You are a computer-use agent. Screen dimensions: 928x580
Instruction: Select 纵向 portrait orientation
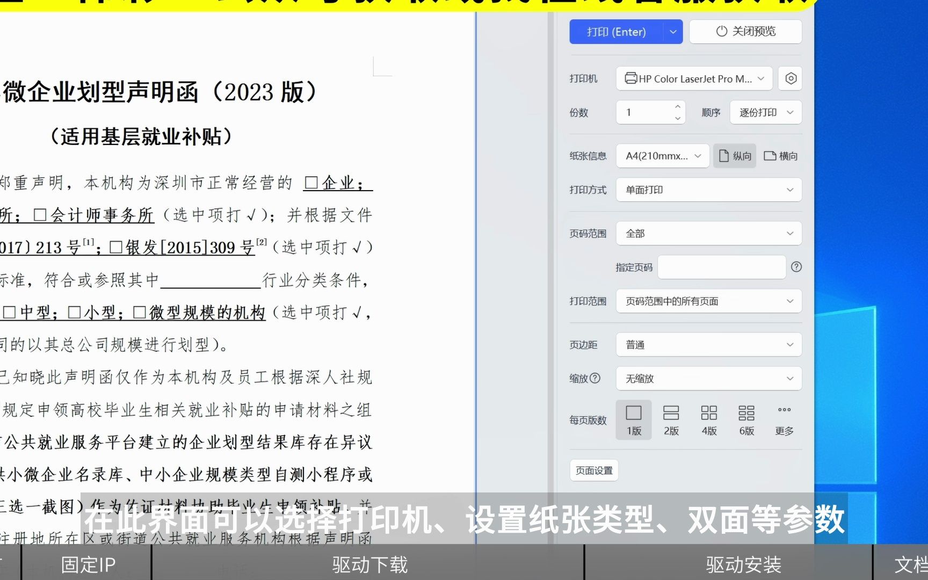coord(735,156)
